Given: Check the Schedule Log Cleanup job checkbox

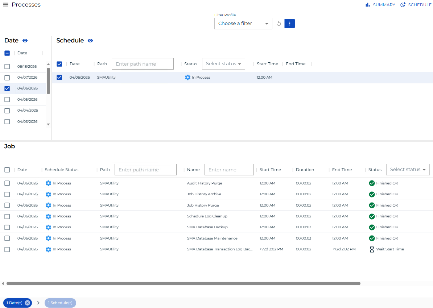Looking at the screenshot, I should click(x=7, y=216).
